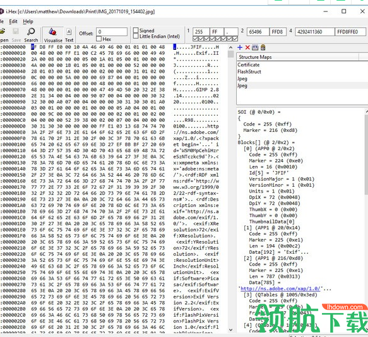Click the 1-byte decimal field showing 255
This screenshot has height=337, width=368.
point(201,32)
